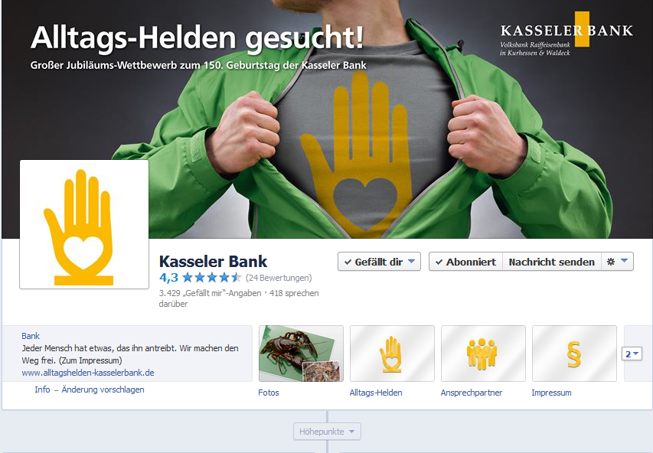Open www.alltagshelden-kasselerbank.de link
The height and width of the screenshot is (453, 653).
88,373
